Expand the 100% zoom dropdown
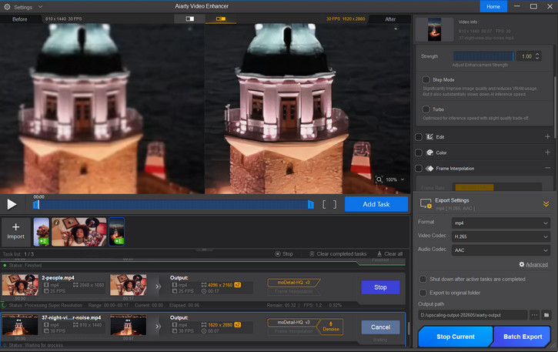Screen dimensions: 558x352 click(403, 179)
